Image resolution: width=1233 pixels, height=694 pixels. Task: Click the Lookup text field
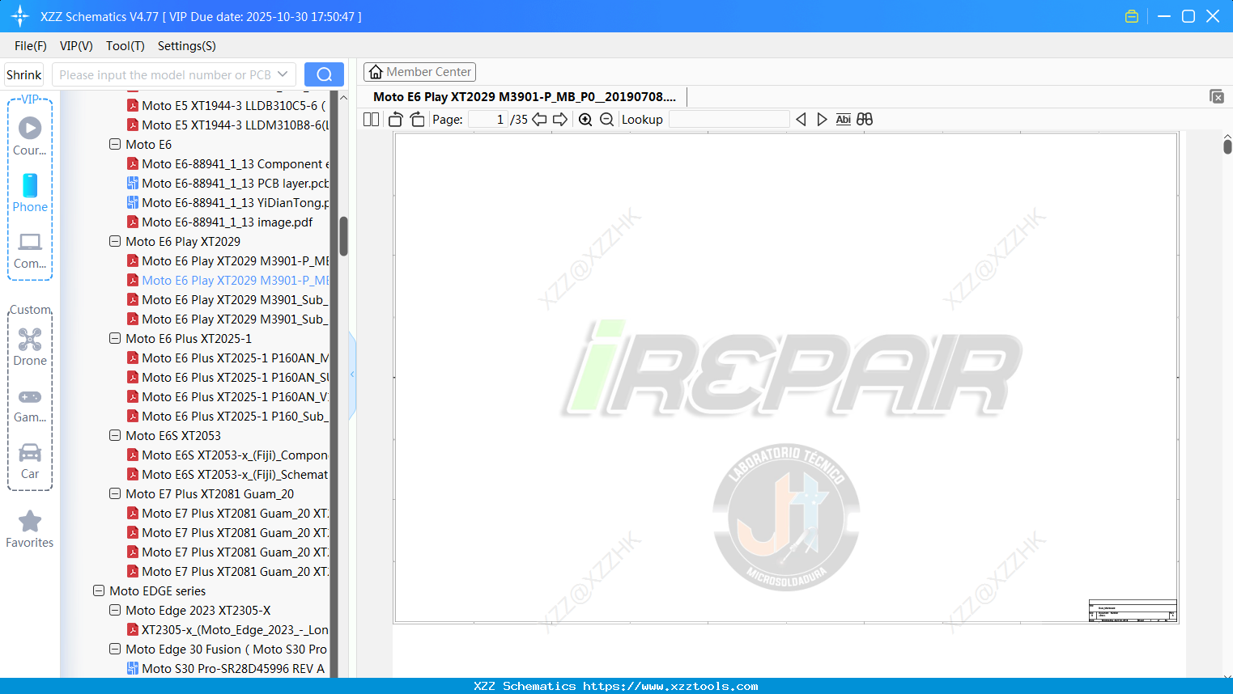pyautogui.click(x=729, y=120)
